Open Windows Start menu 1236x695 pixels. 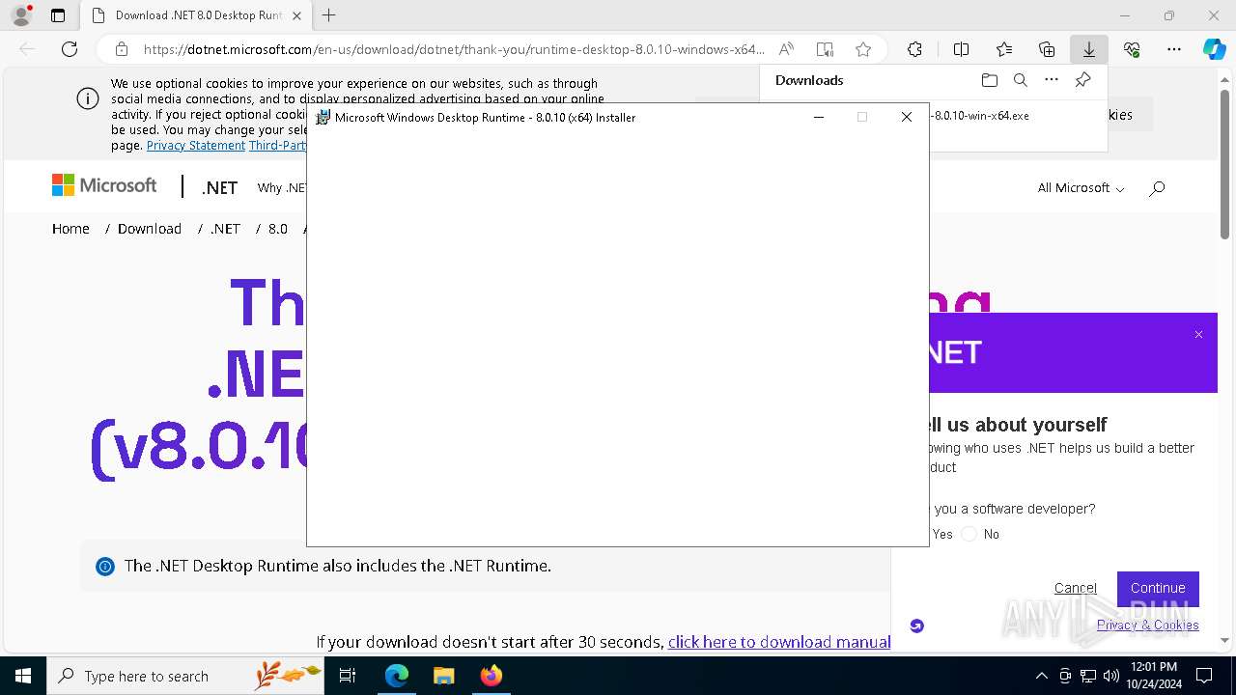point(23,676)
